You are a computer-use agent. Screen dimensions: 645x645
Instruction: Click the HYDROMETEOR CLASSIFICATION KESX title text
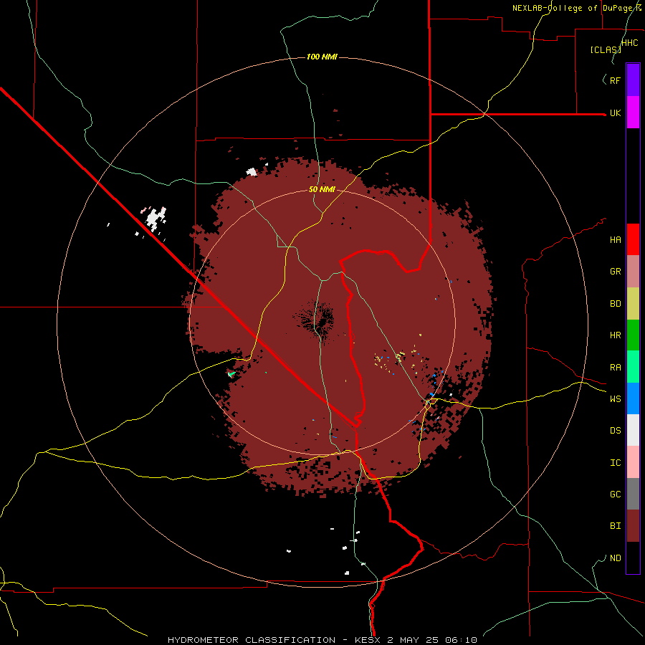pyautogui.click(x=322, y=640)
